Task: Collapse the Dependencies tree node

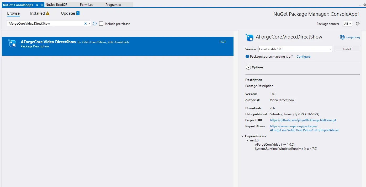Action: click(242, 136)
